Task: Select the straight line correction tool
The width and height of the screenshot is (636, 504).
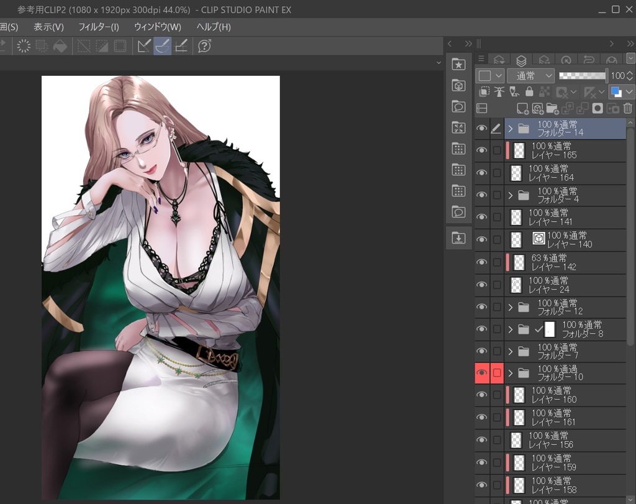Action: (x=144, y=45)
